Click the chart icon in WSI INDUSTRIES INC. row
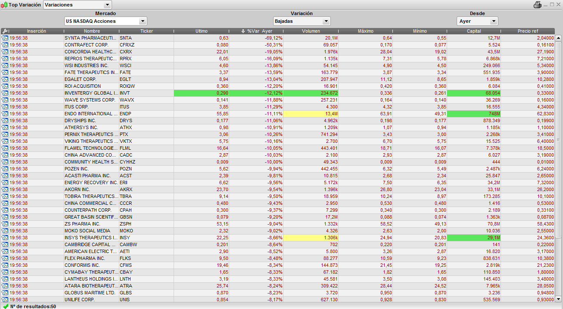The image size is (563, 309). (x=5, y=65)
